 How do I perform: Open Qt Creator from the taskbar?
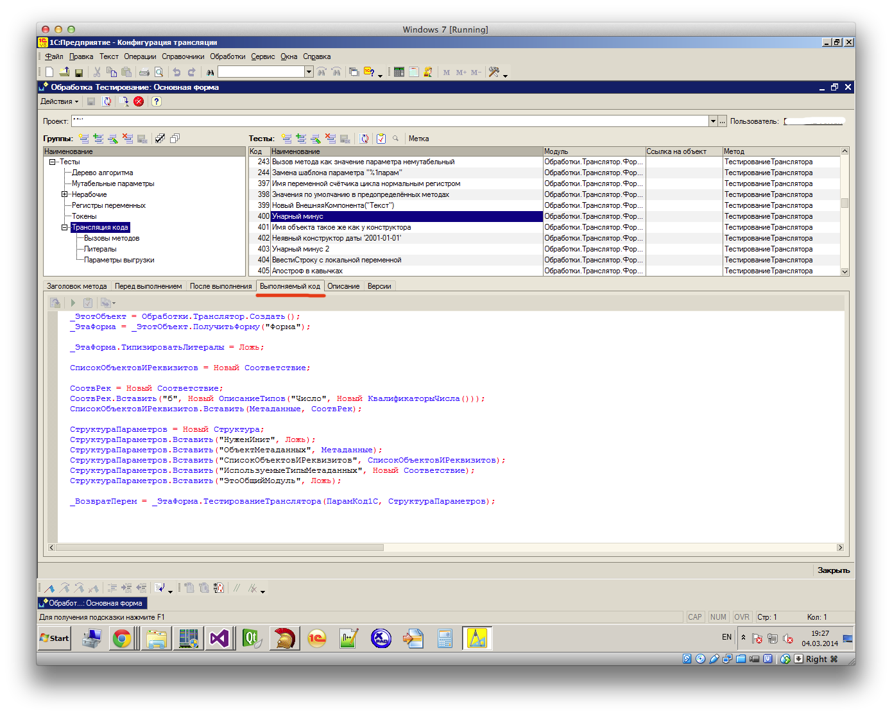[x=252, y=638]
